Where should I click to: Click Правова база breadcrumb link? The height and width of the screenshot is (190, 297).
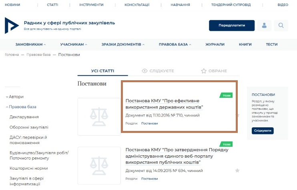click(x=38, y=55)
